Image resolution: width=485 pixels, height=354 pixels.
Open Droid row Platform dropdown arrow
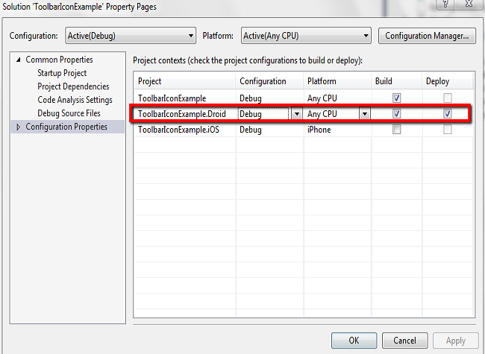click(365, 114)
